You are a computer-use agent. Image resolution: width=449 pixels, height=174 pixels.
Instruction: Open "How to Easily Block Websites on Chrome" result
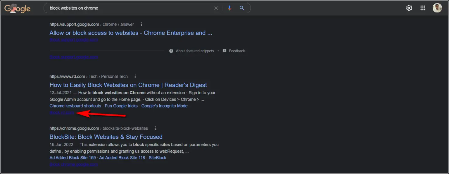(x=128, y=85)
